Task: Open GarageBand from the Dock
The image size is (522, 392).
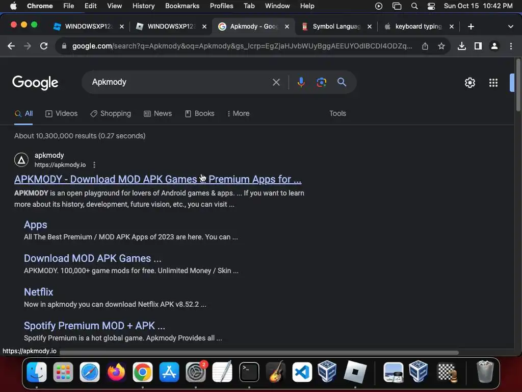Action: [x=276, y=372]
